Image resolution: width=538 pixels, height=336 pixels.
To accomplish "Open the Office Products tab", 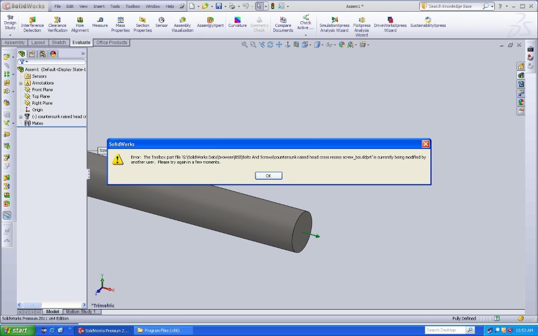I will pos(112,43).
